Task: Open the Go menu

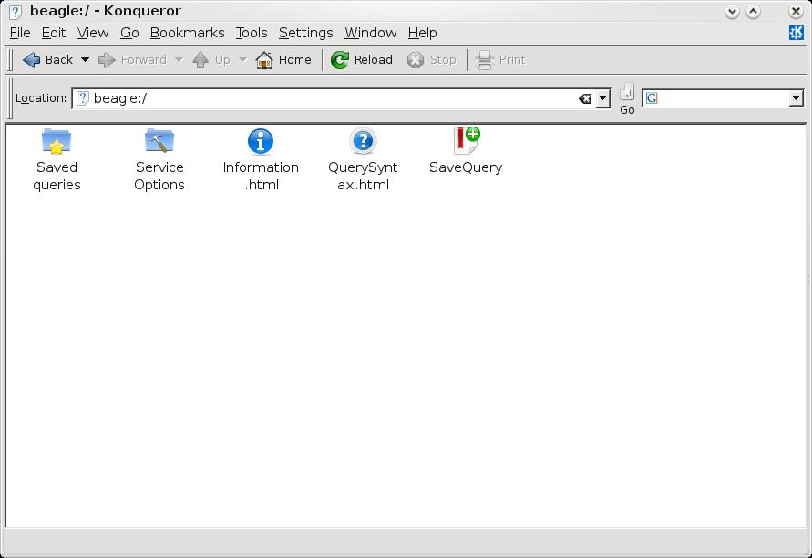Action: click(129, 33)
